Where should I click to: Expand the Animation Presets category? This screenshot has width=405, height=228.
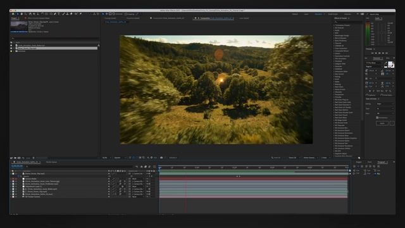334,25
